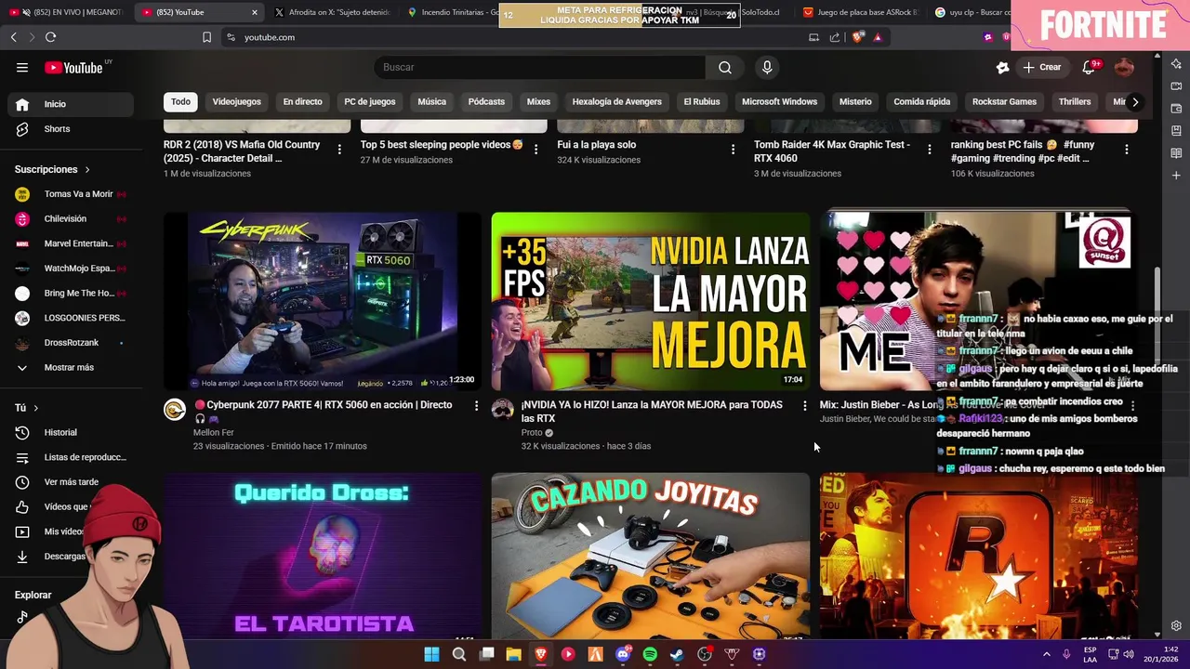Open browser sidebar settings gear
The image size is (1190, 669).
[1176, 626]
